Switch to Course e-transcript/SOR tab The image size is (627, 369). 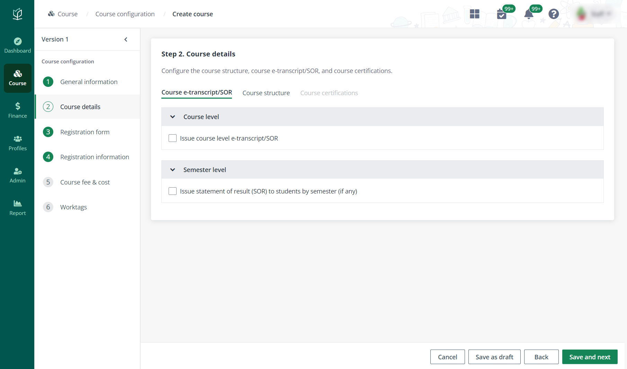(x=197, y=92)
